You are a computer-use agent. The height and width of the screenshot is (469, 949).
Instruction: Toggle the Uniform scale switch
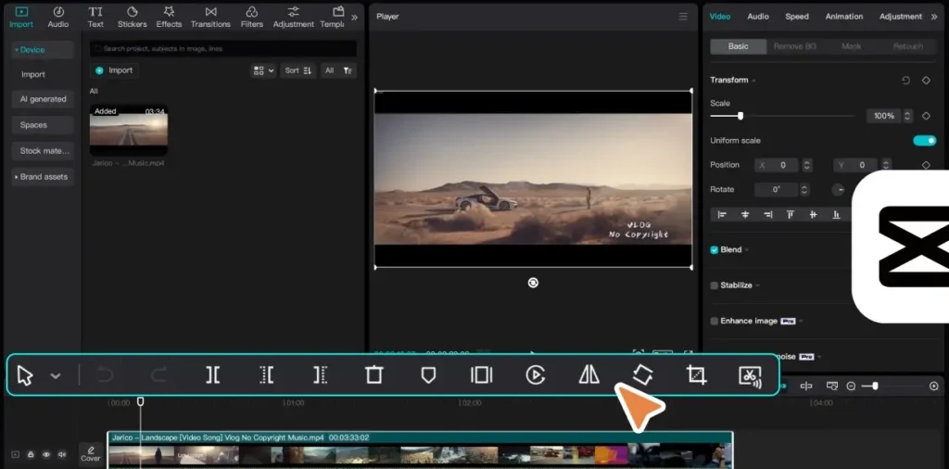pos(924,140)
